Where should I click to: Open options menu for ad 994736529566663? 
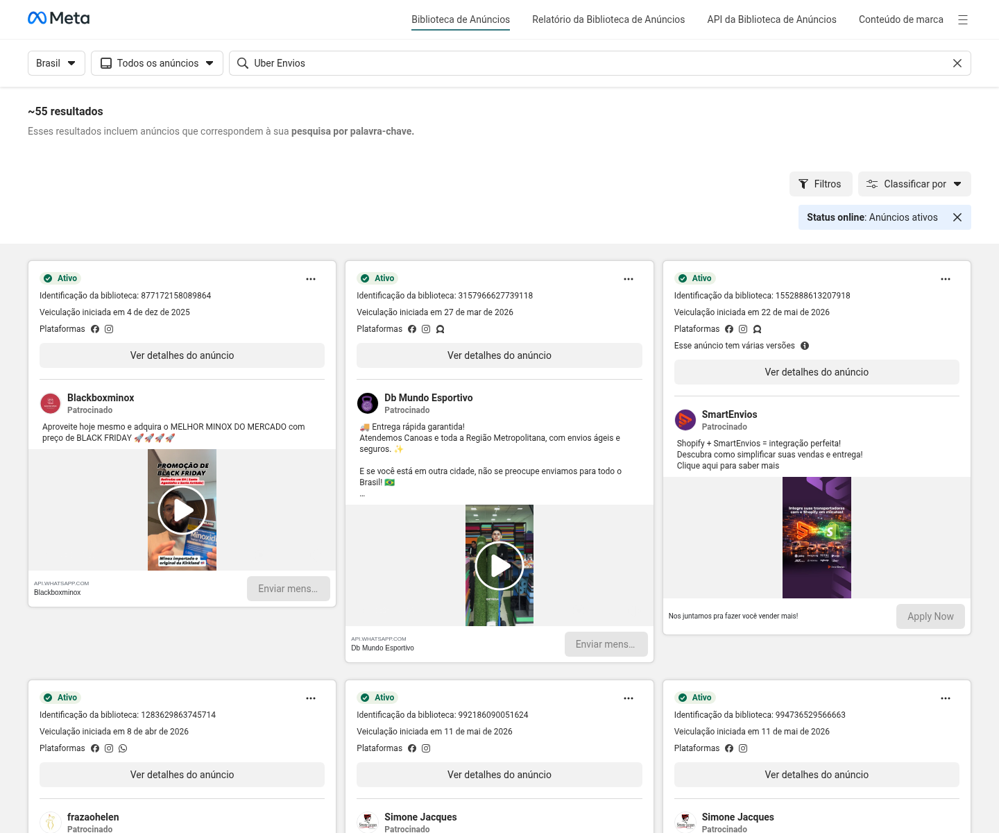[946, 698]
